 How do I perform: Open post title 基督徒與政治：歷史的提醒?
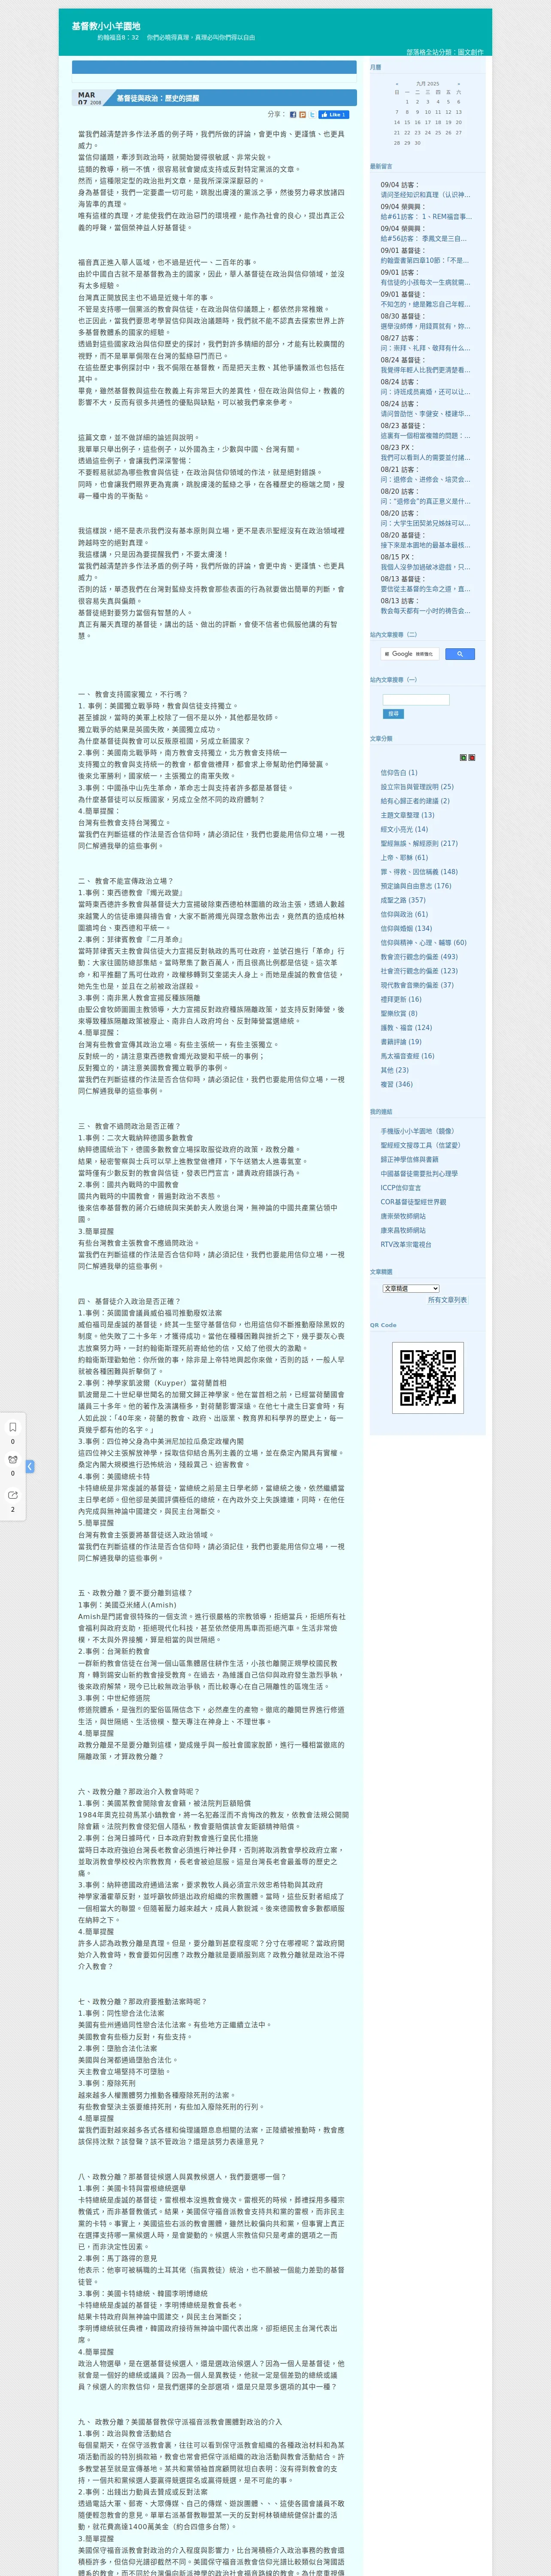pyautogui.click(x=158, y=98)
